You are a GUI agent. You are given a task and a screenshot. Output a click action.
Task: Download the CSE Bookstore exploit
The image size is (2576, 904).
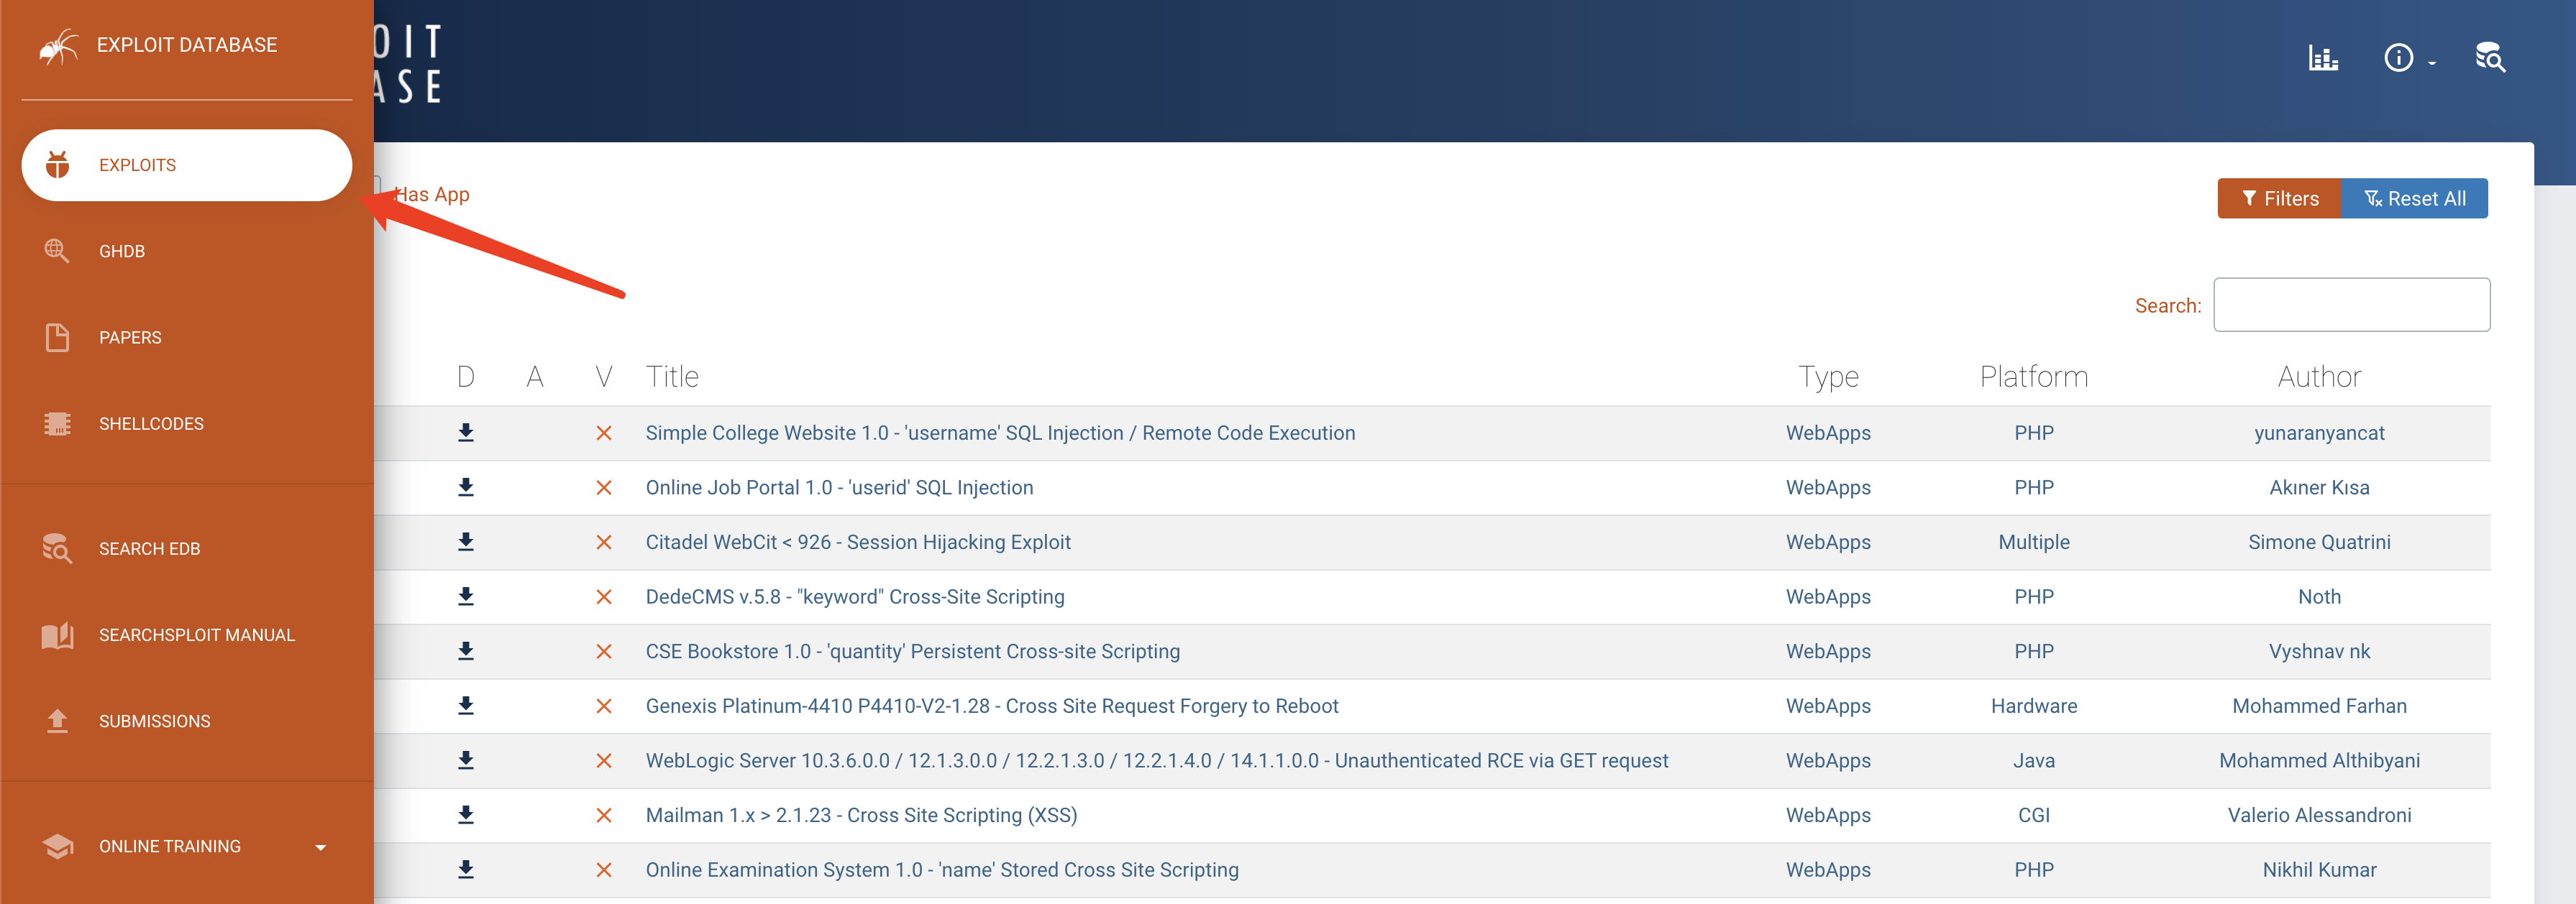click(465, 651)
